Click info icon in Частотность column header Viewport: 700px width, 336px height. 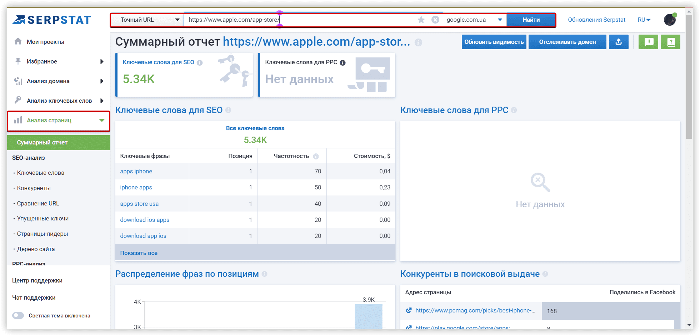click(x=316, y=156)
